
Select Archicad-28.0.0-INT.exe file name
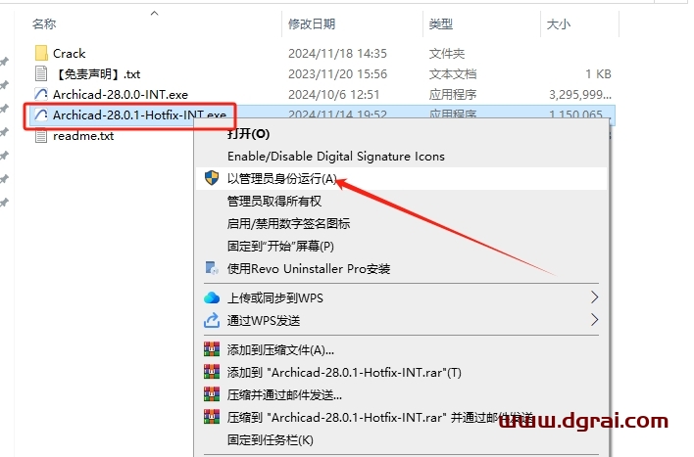pyautogui.click(x=121, y=94)
